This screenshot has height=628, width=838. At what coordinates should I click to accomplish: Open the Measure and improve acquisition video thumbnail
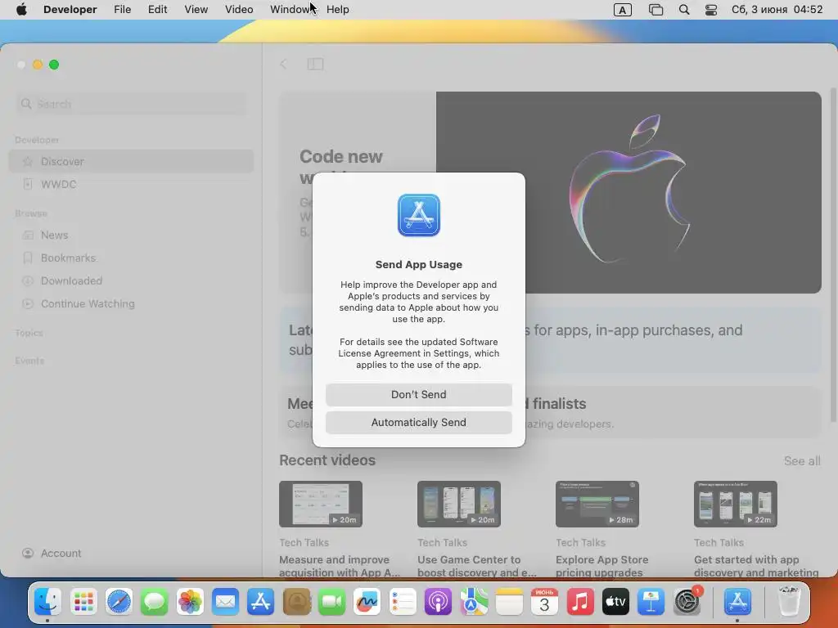(321, 504)
